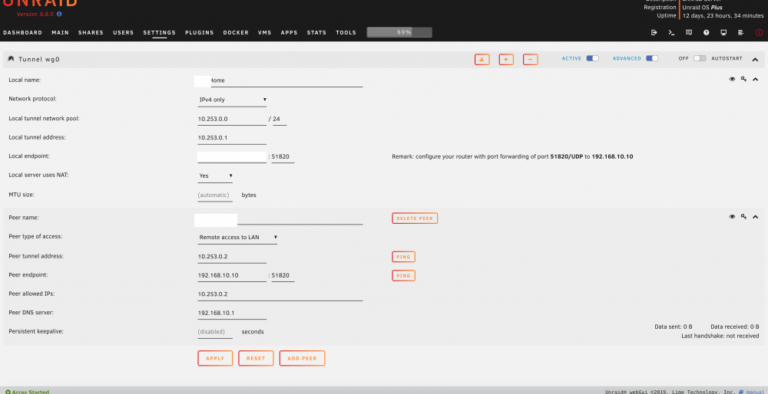Collapse the local settings chevron by Local name
768x394 pixels.
[755, 79]
